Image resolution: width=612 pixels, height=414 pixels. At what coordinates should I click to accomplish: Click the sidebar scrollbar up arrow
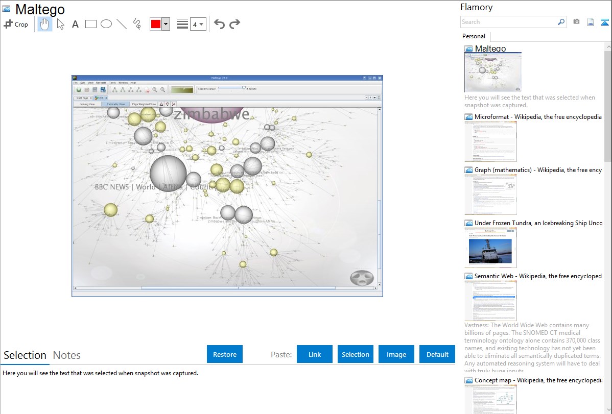[608, 46]
